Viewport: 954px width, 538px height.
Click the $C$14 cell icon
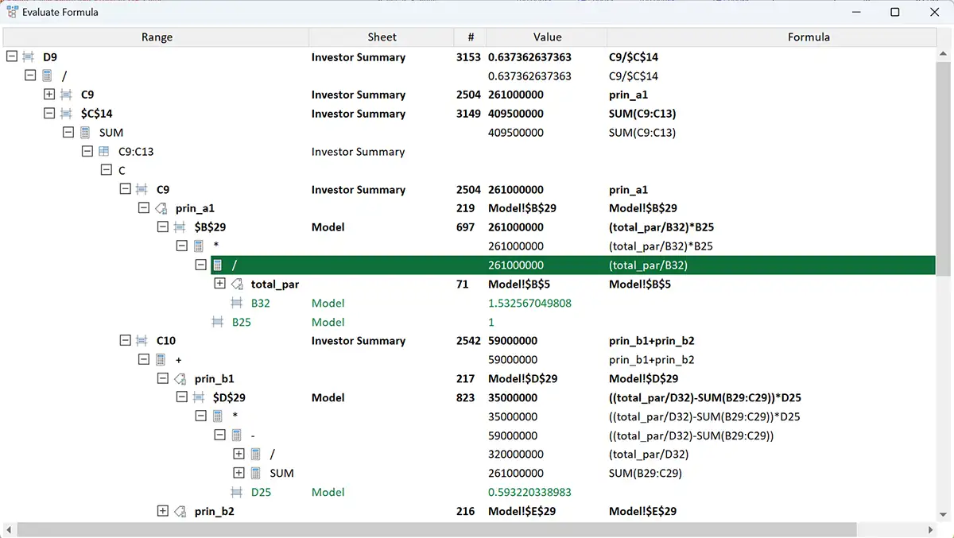click(x=66, y=114)
